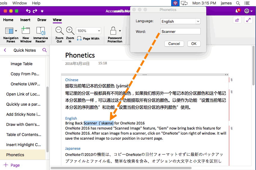Click the page time 15:18

[x=103, y=63]
